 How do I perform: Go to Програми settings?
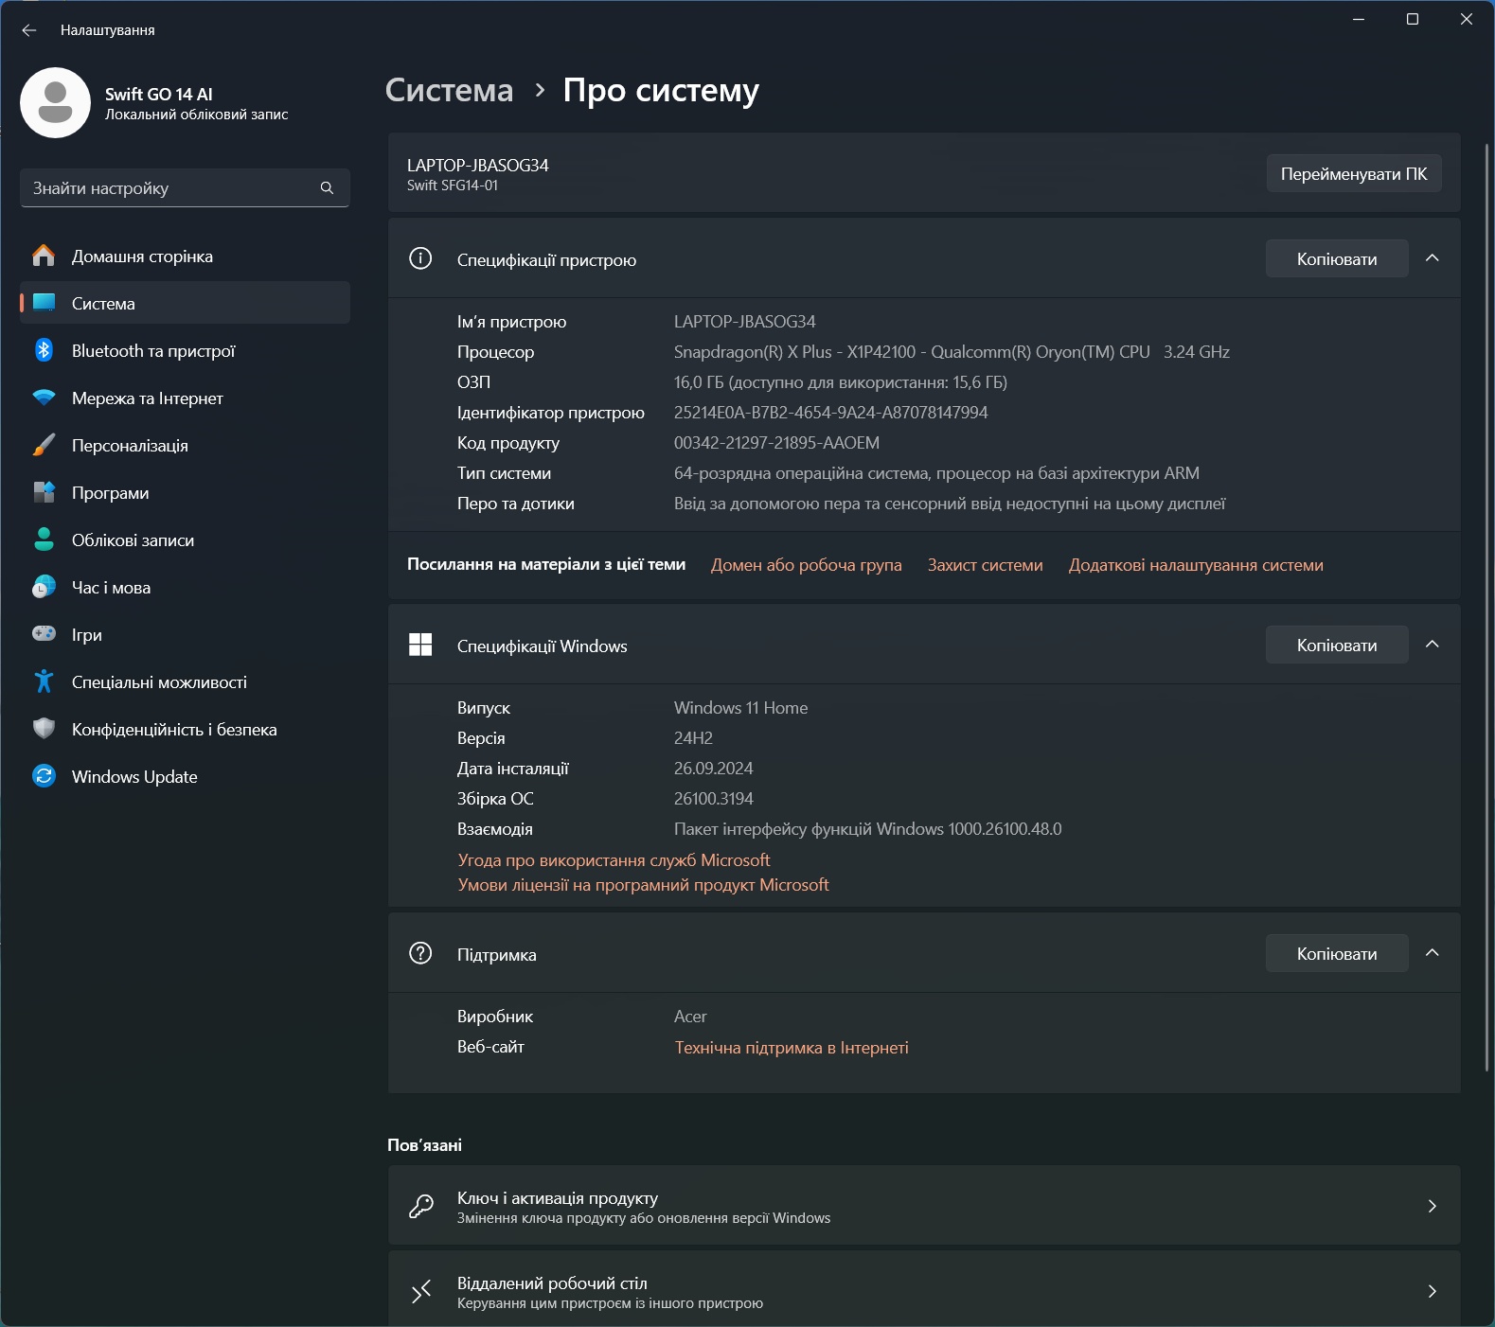(x=185, y=492)
